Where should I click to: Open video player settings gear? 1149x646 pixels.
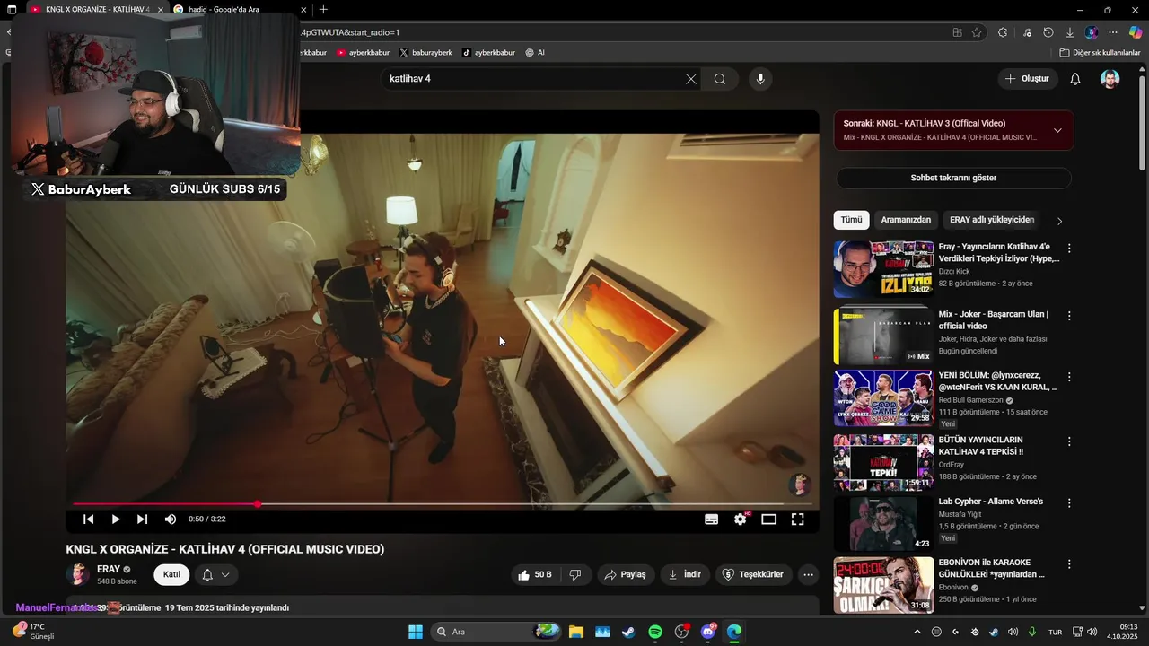click(x=741, y=519)
